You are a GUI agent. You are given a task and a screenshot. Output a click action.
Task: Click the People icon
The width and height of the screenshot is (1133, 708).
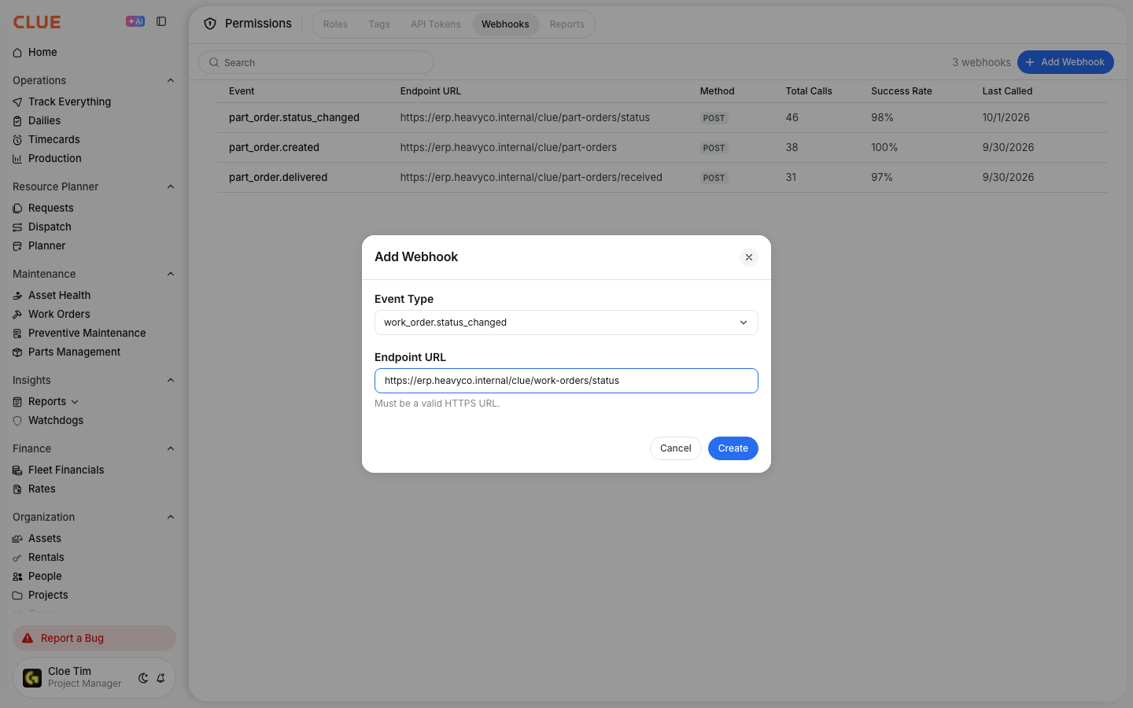click(x=17, y=577)
